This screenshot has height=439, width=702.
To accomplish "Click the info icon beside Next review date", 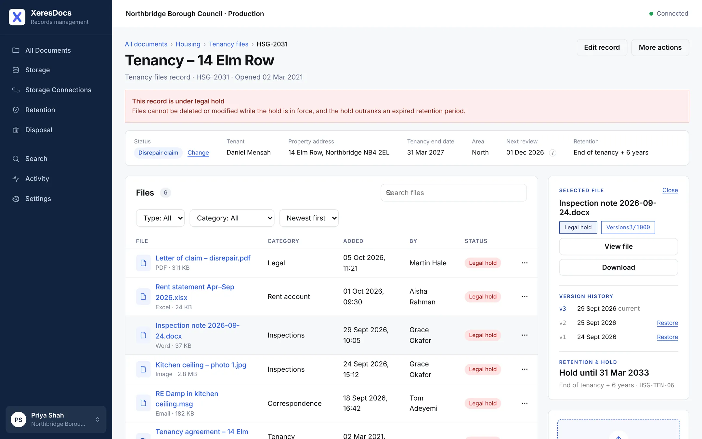I will pos(552,153).
